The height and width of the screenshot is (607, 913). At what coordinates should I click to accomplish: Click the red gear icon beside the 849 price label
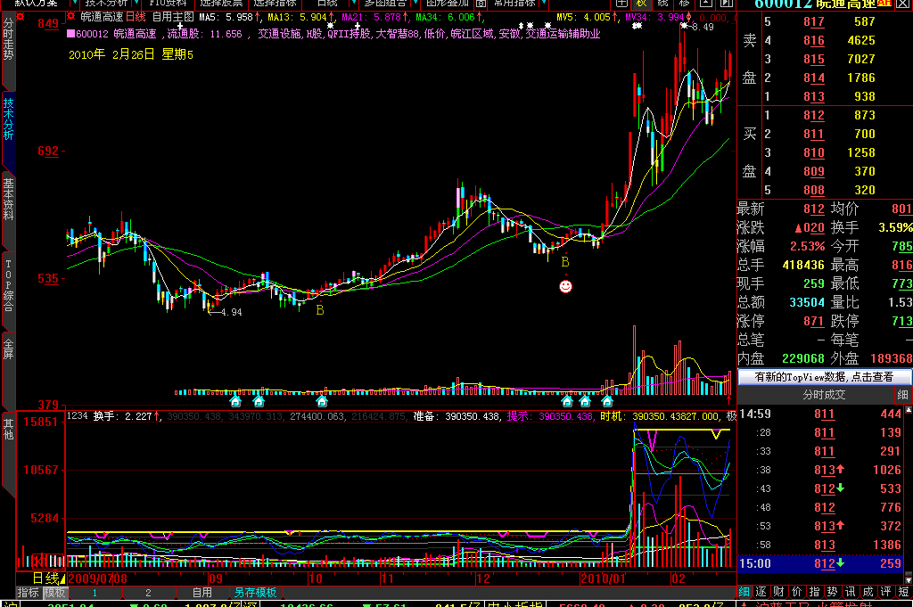pos(21,16)
